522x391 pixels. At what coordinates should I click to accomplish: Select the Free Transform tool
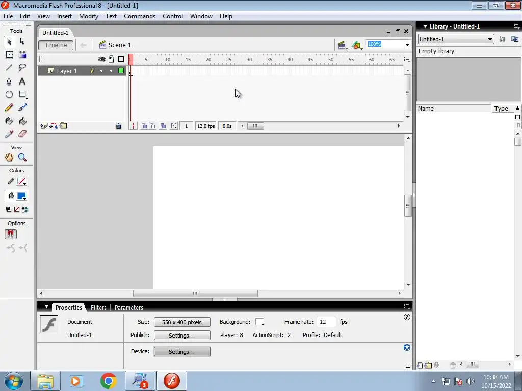pos(9,54)
